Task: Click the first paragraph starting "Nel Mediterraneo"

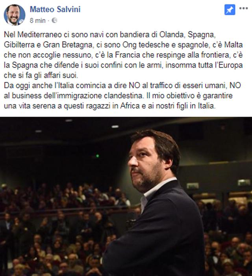Action: point(123,55)
